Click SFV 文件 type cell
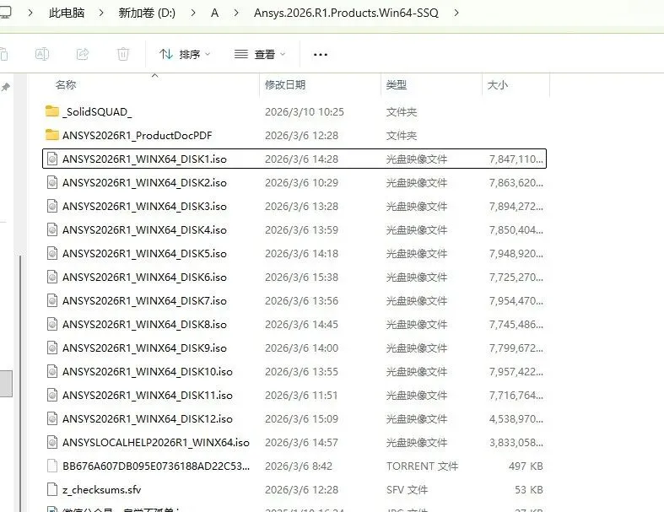This screenshot has width=664, height=512. click(407, 489)
